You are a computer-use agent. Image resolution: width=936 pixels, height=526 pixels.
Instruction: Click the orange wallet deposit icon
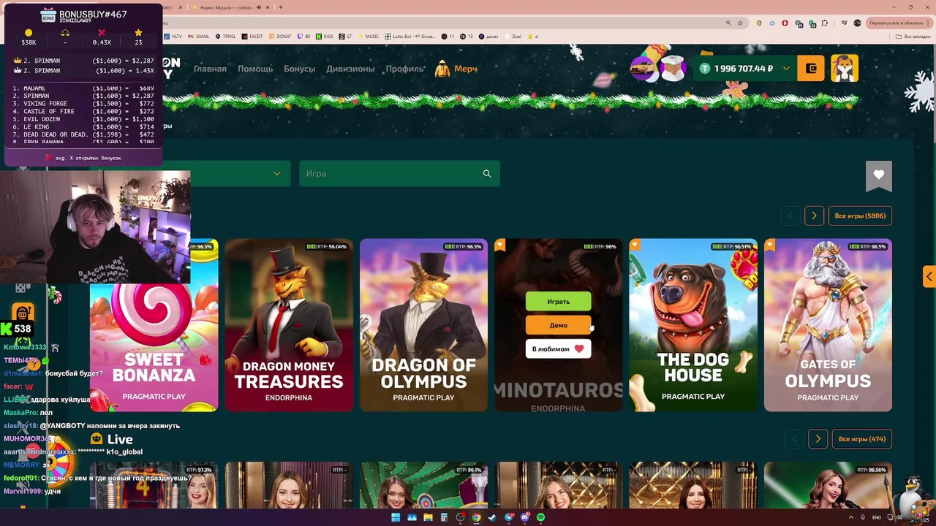[x=811, y=69]
